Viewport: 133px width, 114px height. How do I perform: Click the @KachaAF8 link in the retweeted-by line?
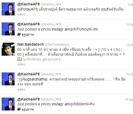51,59
